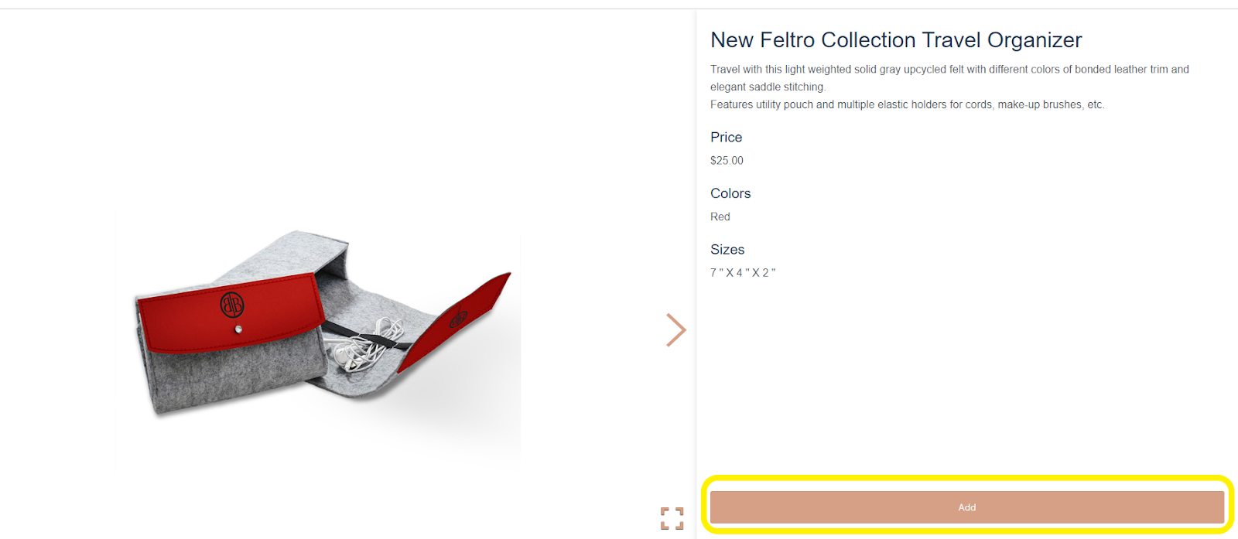Click the New Feltro Collection Travel Organizer title

(x=896, y=40)
